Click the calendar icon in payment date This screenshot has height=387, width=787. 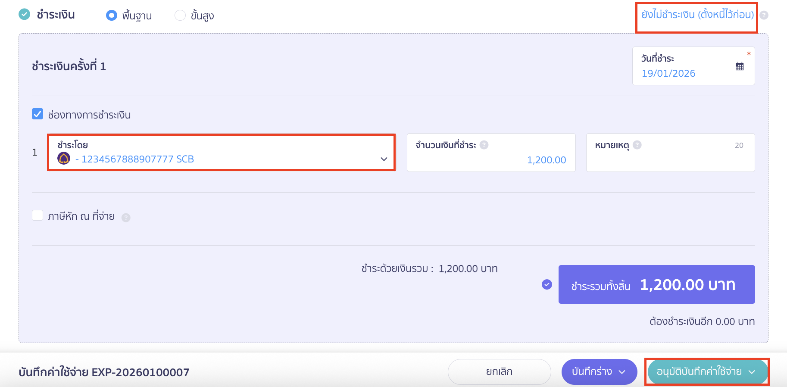(x=739, y=66)
